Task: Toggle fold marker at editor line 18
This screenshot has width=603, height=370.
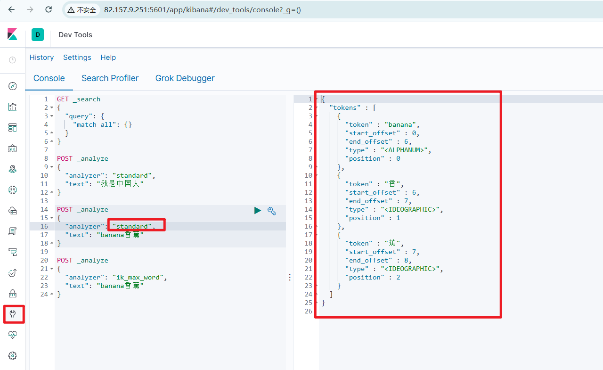Action: coord(52,243)
